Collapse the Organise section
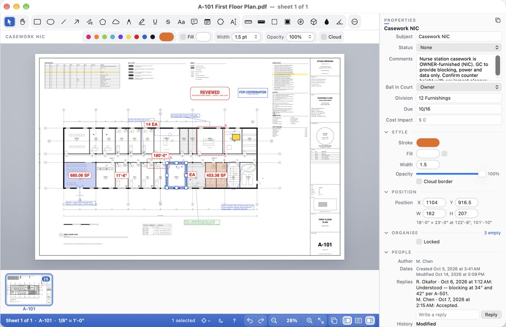 pyautogui.click(x=387, y=233)
